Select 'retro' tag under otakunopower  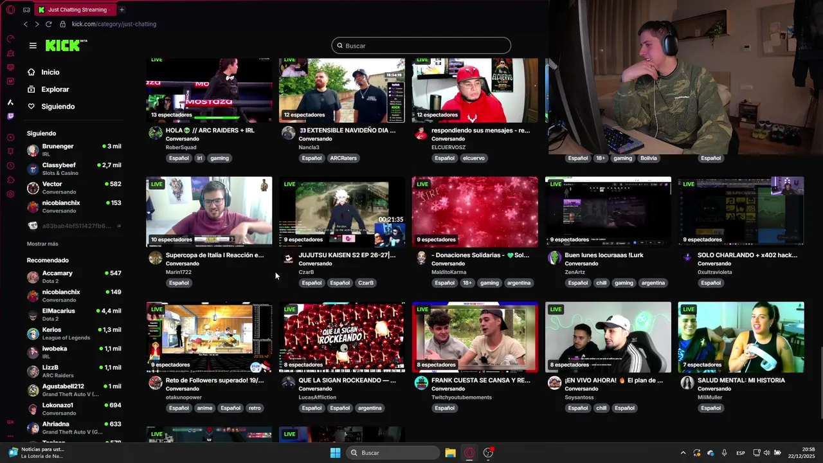[x=255, y=408]
